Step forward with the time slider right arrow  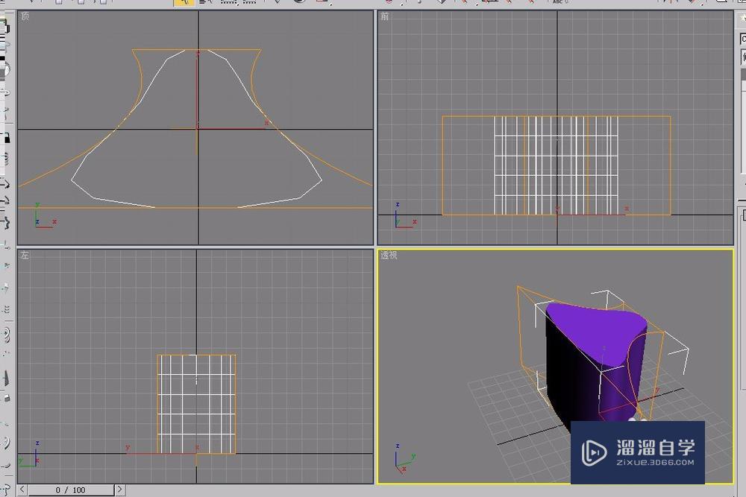click(x=120, y=490)
